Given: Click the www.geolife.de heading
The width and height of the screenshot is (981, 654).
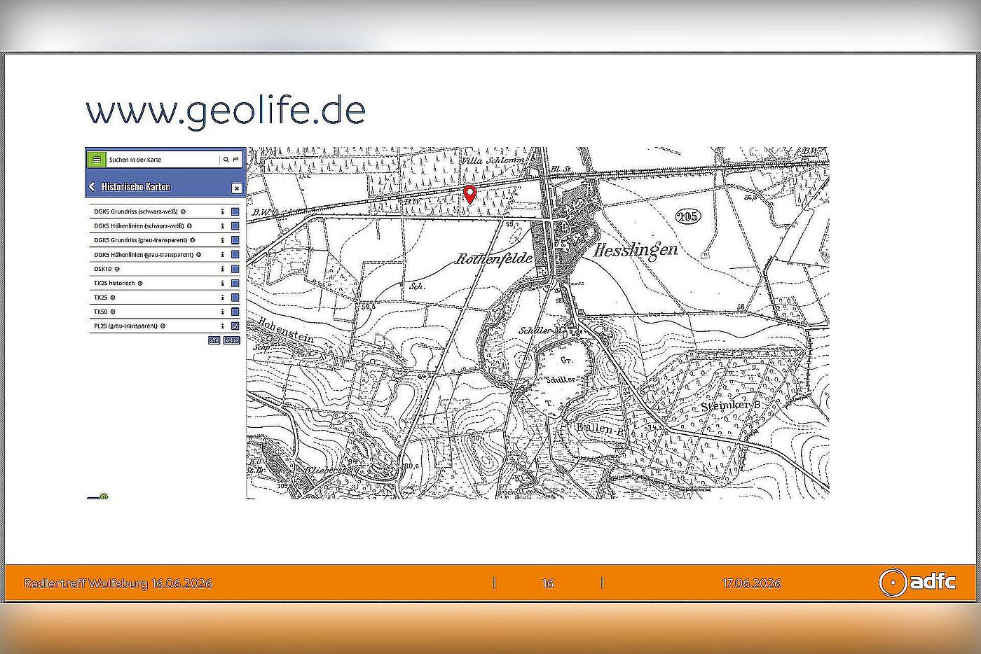Looking at the screenshot, I should click(226, 111).
